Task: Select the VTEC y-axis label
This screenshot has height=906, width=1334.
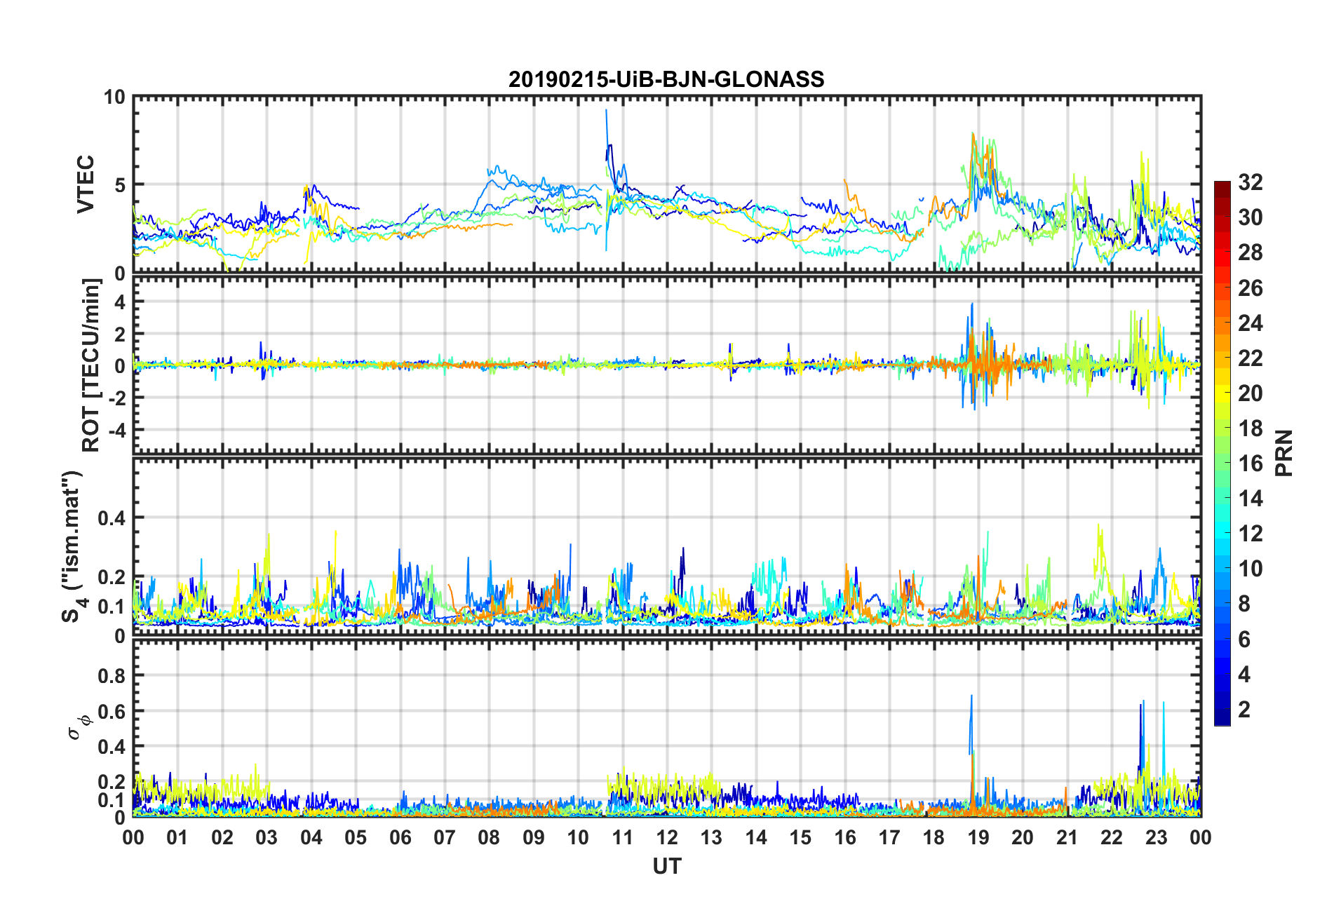Action: pyautogui.click(x=86, y=184)
